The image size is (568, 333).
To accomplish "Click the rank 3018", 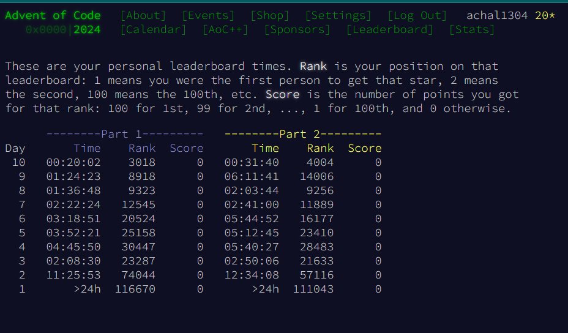I will click(x=142, y=162).
